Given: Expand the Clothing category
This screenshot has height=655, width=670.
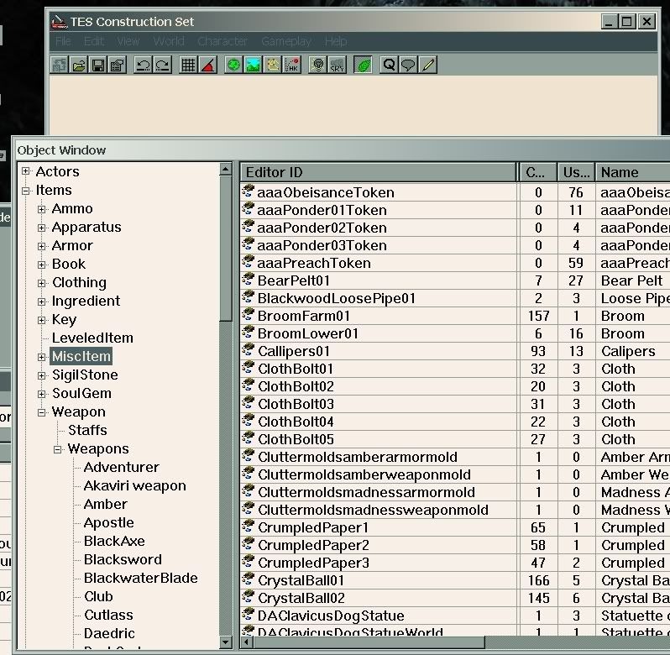Looking at the screenshot, I should pyautogui.click(x=41, y=283).
